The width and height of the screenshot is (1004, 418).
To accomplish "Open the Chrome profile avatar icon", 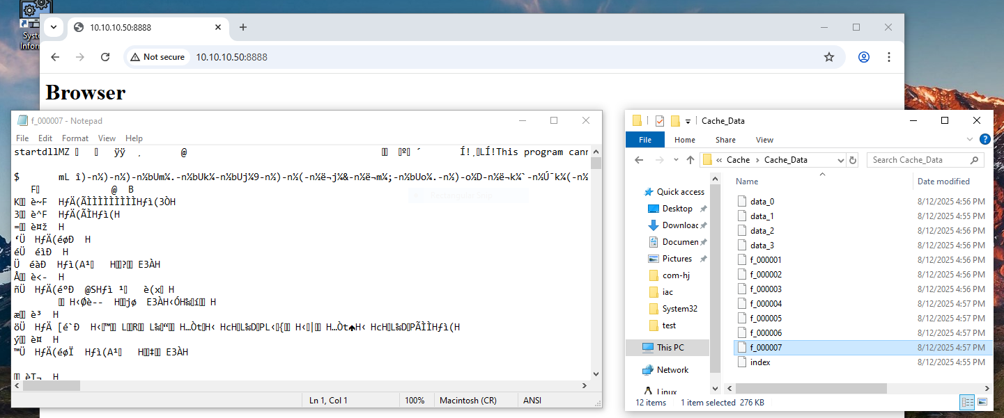I will pos(864,57).
